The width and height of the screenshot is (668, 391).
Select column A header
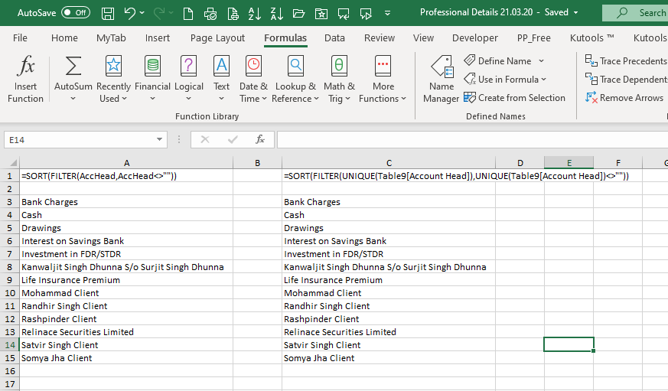tap(126, 163)
